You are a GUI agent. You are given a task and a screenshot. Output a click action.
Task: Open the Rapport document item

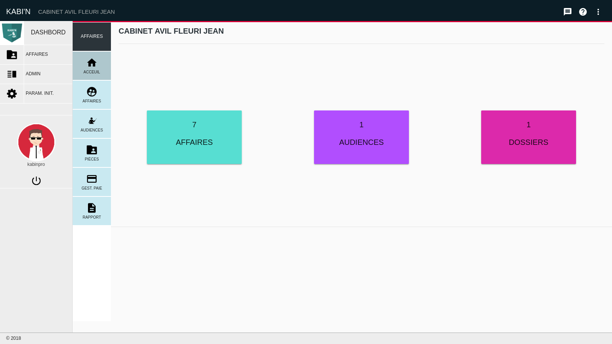pyautogui.click(x=92, y=211)
